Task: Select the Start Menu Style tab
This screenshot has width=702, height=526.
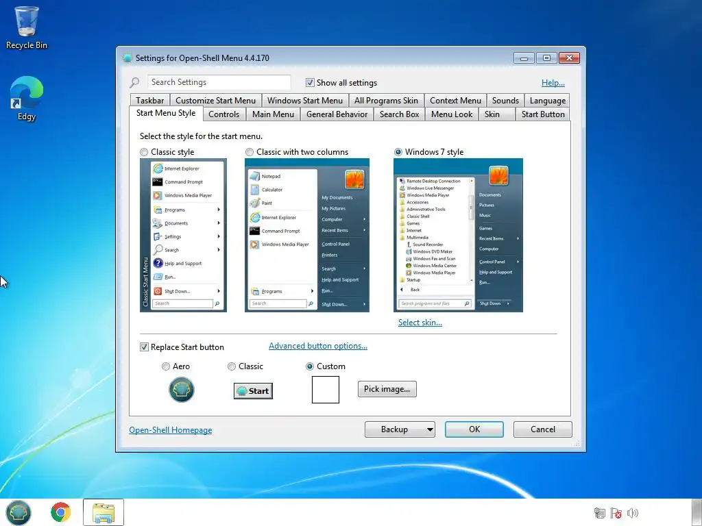Action: point(166,113)
